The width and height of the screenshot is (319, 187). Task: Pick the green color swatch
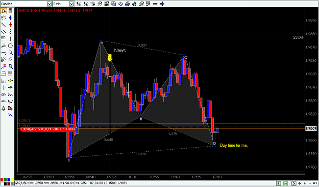pos(5,180)
